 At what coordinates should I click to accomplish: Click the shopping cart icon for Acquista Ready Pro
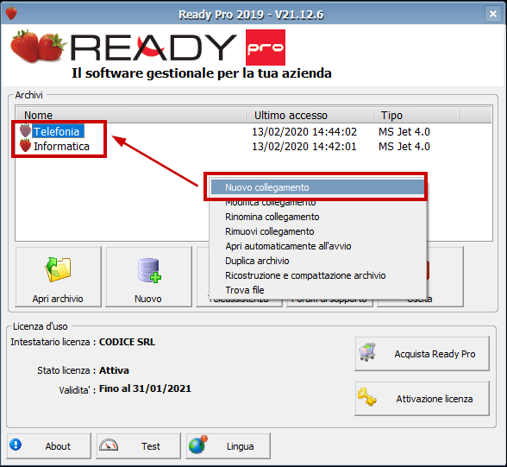click(367, 352)
